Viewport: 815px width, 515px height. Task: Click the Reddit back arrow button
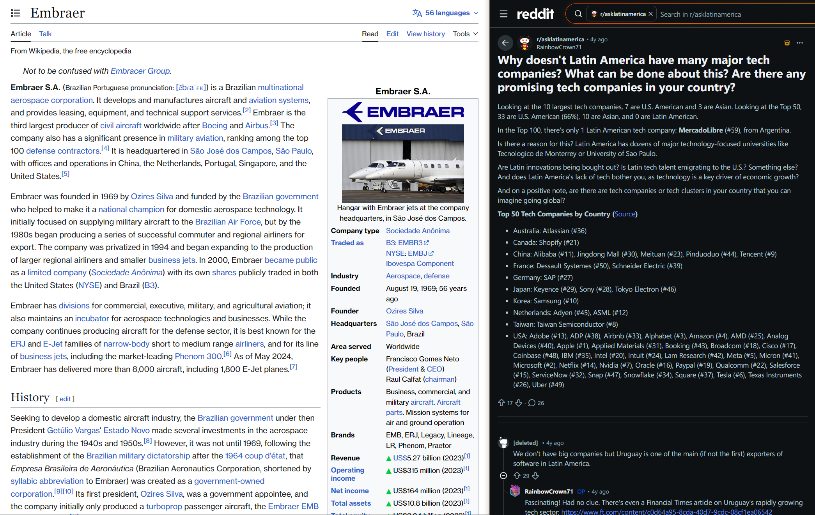coord(505,43)
